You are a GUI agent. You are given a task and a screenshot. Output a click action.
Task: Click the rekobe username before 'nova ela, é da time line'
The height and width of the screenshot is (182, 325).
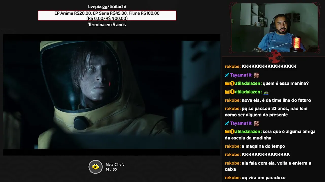tap(233, 100)
